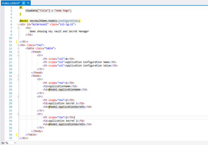Click the class="table" attribute
The image size is (208, 145).
pos(45,48)
